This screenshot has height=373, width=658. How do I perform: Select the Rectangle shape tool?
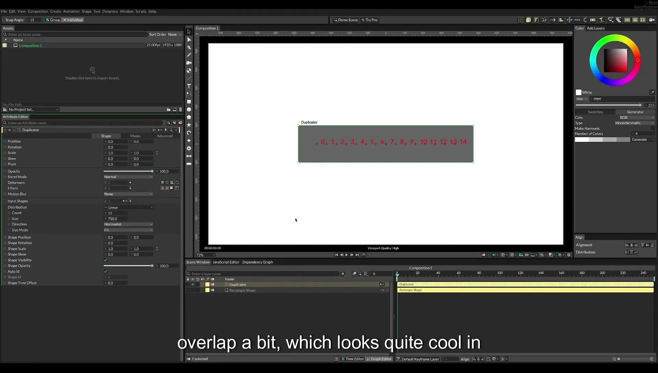click(189, 102)
